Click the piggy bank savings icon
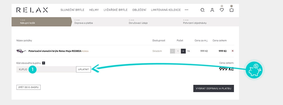Viewport: 283px width, 105px height. (254, 70)
